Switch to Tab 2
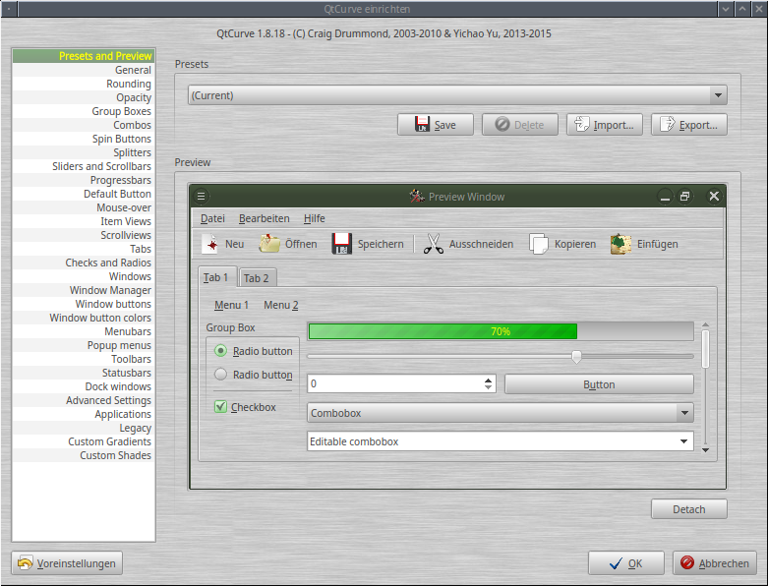The image size is (768, 586). pyautogui.click(x=257, y=278)
